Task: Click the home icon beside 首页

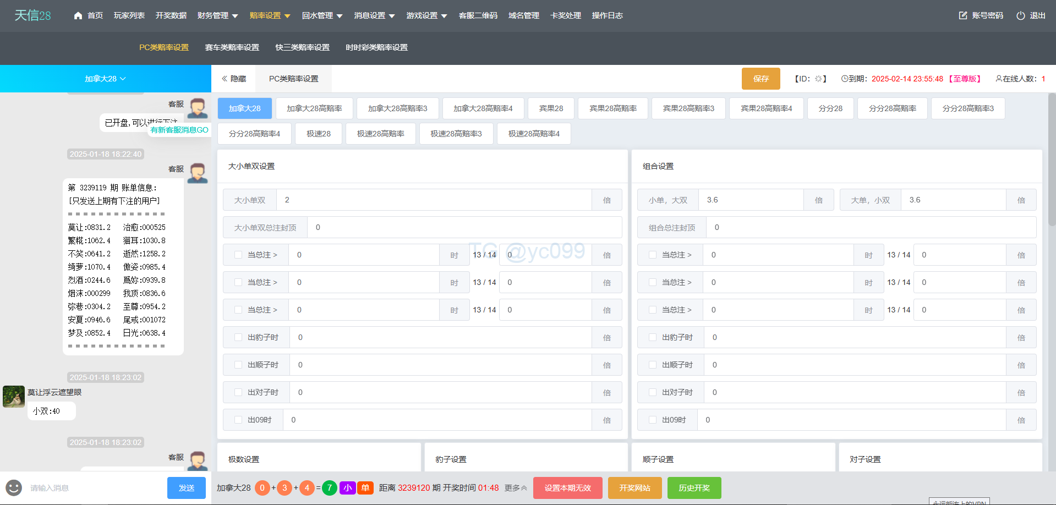Action: coord(78,15)
